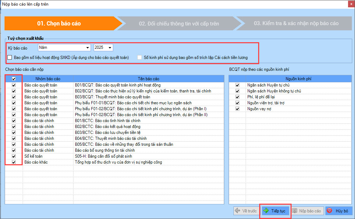Uncheck the Nguồn vay nợ checkbox

[237, 109]
